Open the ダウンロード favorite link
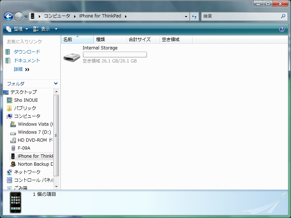The height and width of the screenshot is (218, 291). point(27,52)
